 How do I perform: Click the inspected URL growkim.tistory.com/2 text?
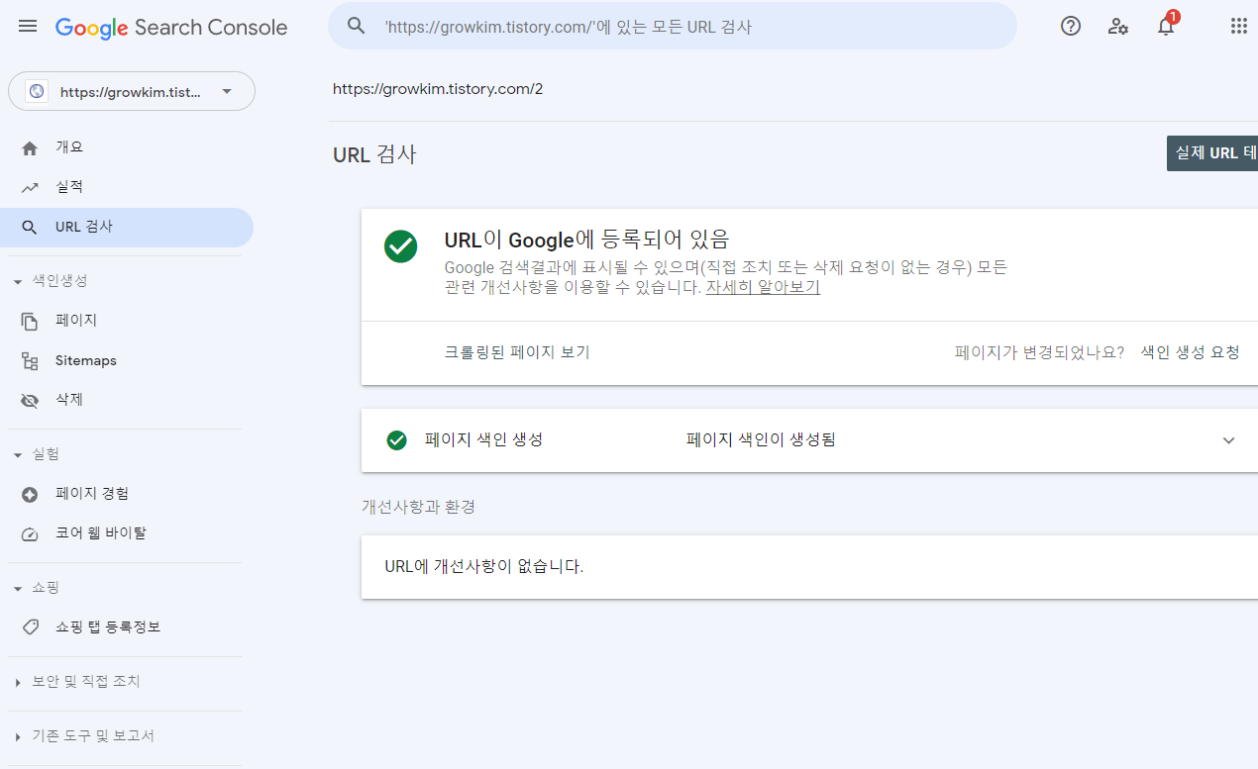[x=438, y=89]
